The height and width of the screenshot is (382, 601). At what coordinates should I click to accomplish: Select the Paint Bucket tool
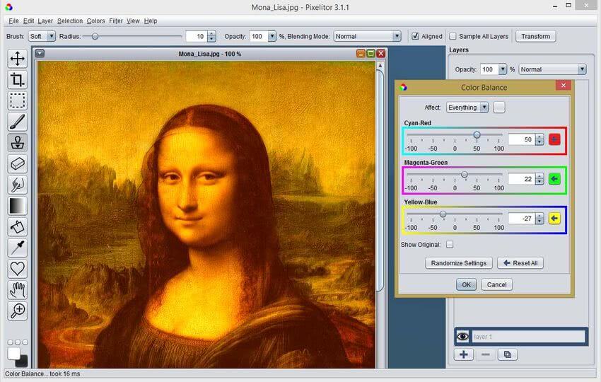17,226
